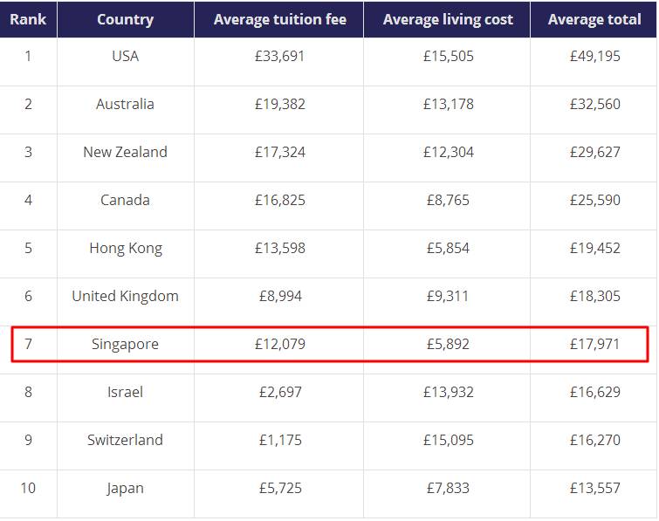The height and width of the screenshot is (521, 659).
Task: Select the Japan country cell
Action: click(125, 488)
